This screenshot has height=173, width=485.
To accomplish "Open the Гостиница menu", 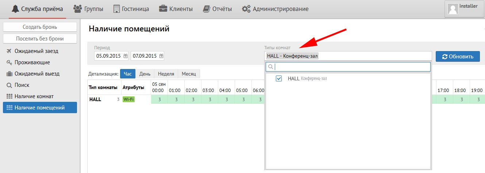I will (x=131, y=9).
